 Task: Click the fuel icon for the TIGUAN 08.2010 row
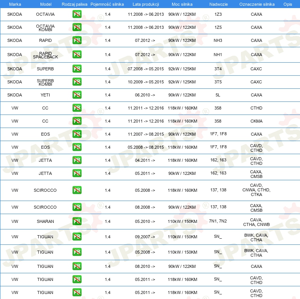coord(77,266)
